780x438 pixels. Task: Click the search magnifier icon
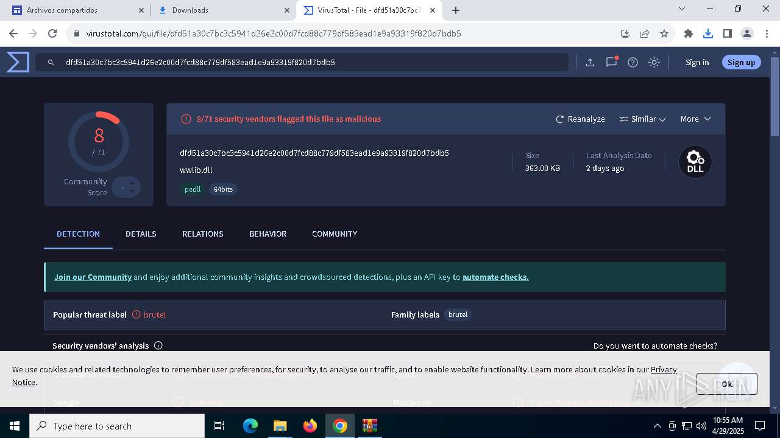52,62
